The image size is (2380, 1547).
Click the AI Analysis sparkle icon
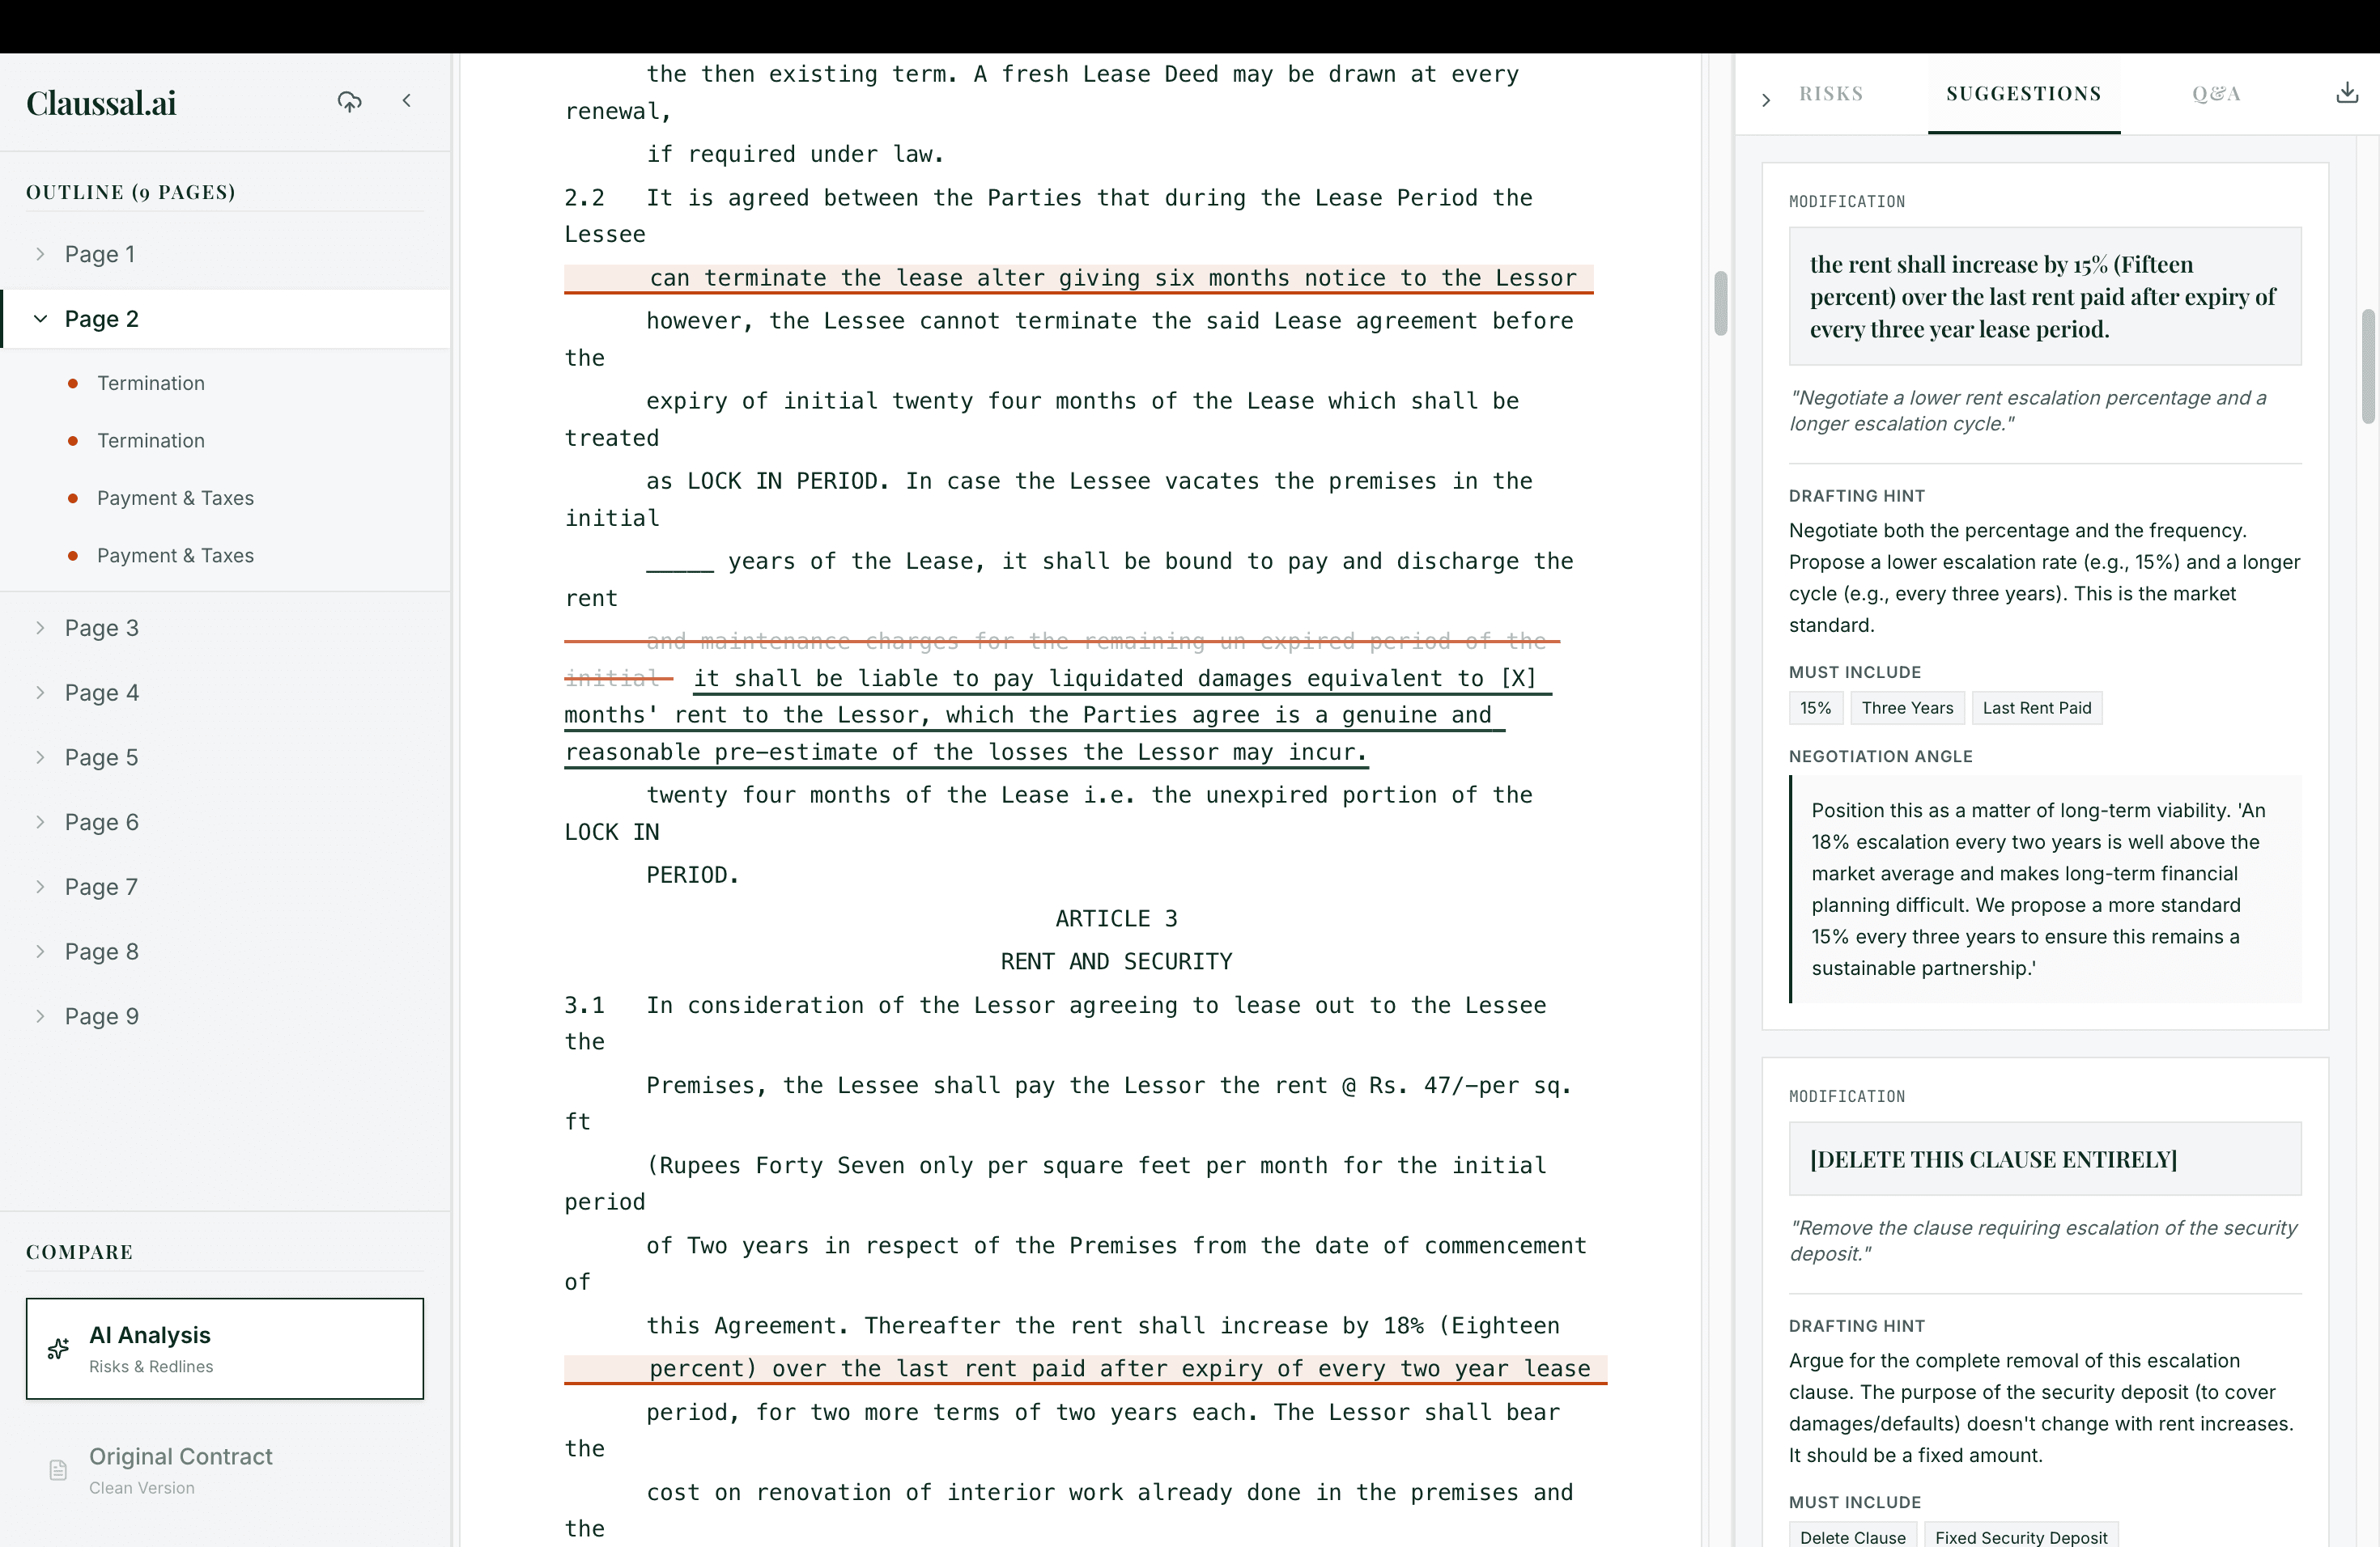pyautogui.click(x=58, y=1348)
